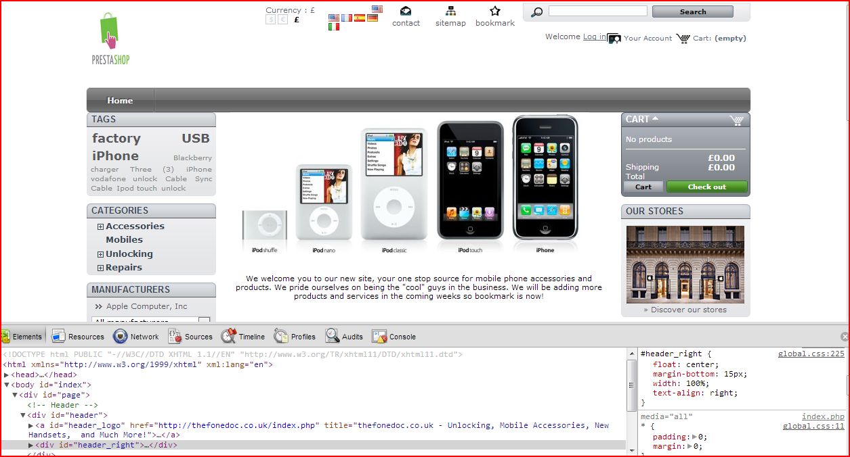Collapse the div id="header" node

click(23, 415)
